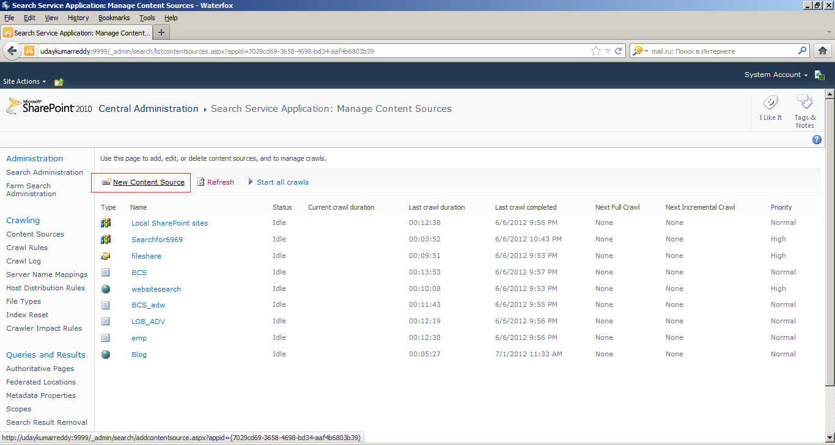Open the Site Actions dropdown
Viewport: 835px width, 445px height.
point(25,81)
